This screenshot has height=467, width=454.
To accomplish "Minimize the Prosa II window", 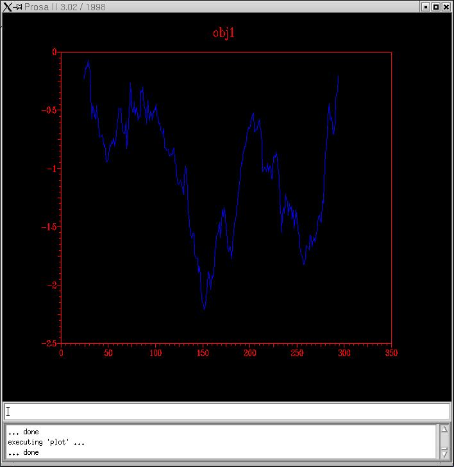I will (425, 6).
